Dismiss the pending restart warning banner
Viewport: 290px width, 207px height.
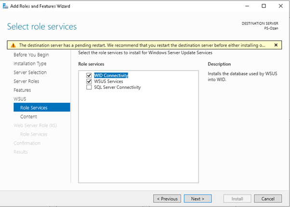click(276, 45)
